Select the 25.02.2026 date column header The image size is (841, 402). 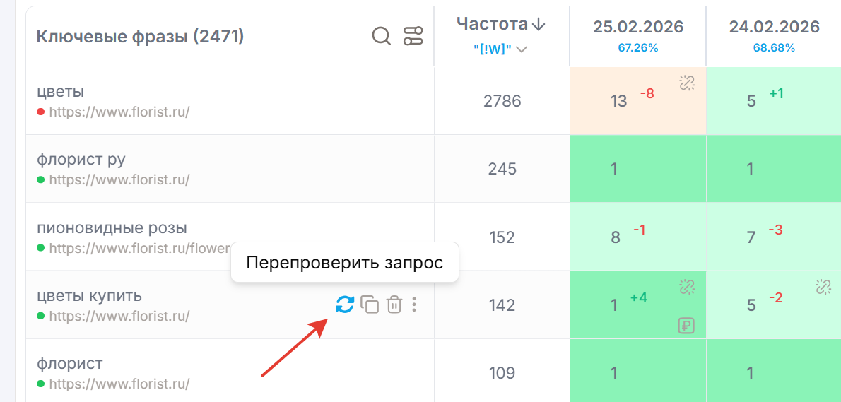click(x=638, y=27)
